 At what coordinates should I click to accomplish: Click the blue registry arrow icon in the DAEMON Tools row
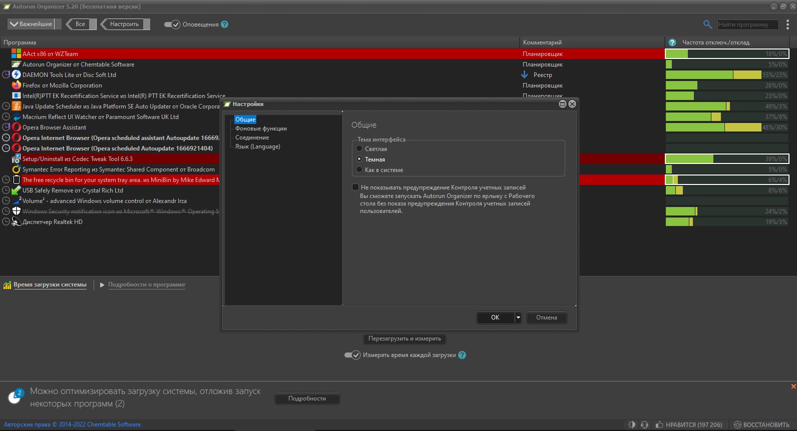click(x=525, y=74)
